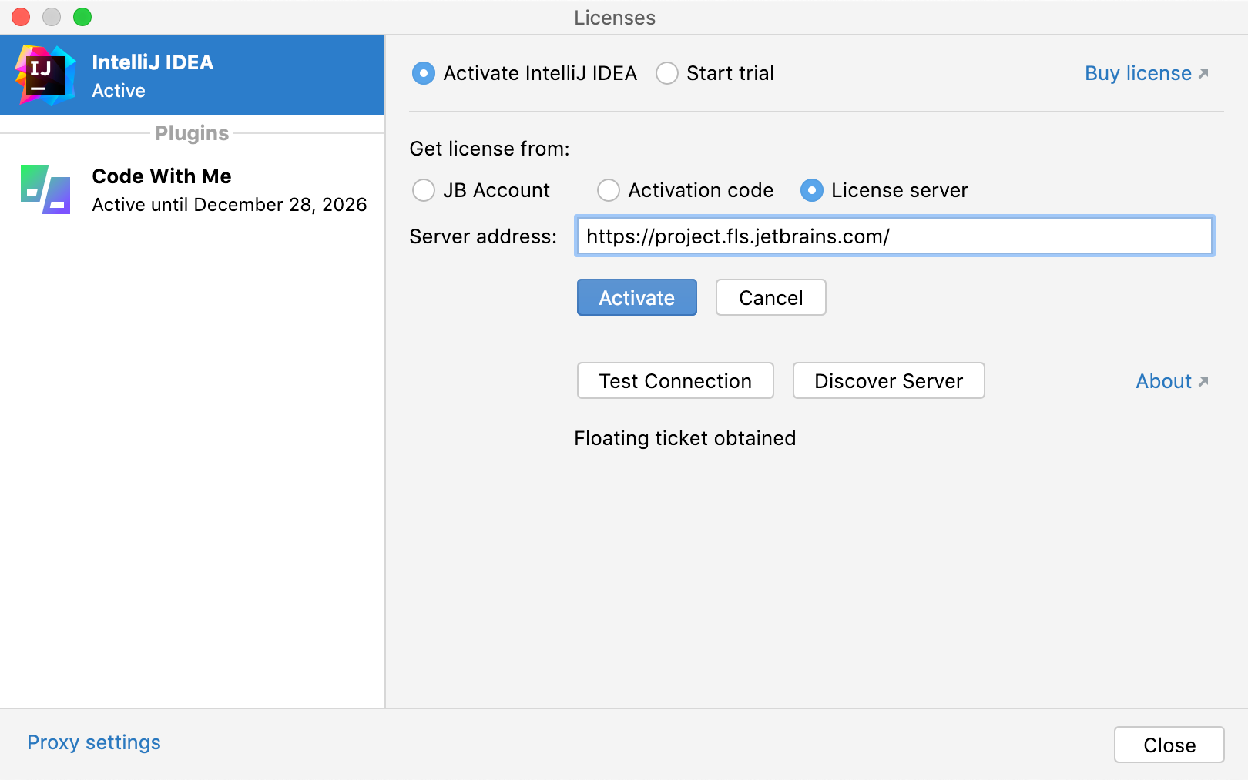
Task: Click the green zoom window button
Action: point(82,17)
